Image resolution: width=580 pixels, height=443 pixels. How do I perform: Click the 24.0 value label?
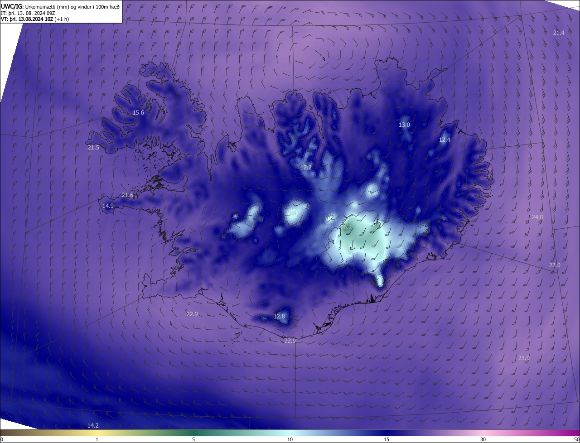click(x=537, y=217)
